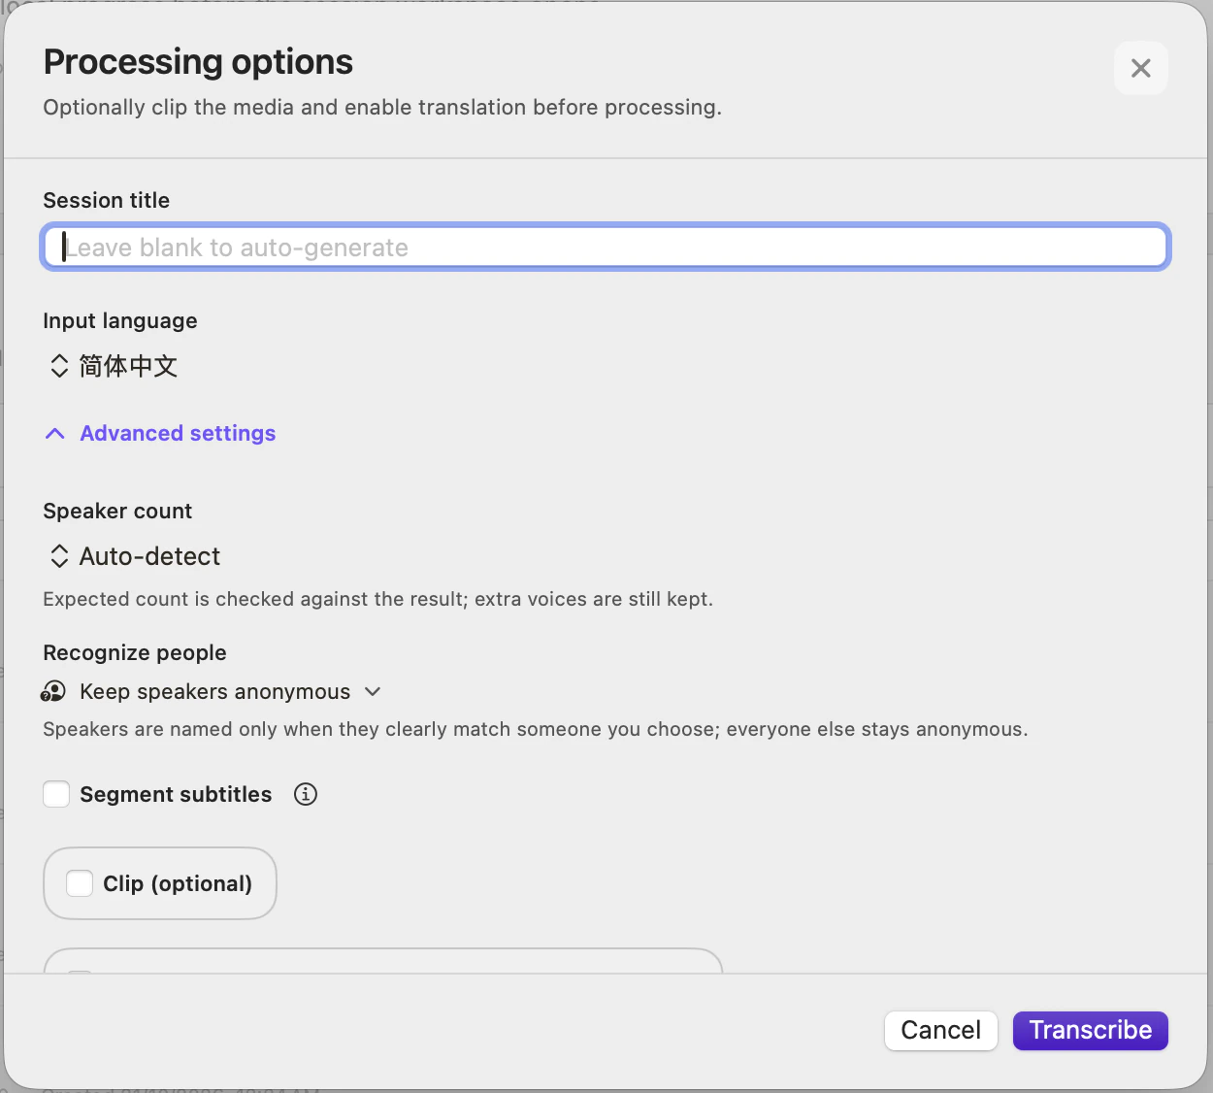
Task: Click the "Processing options" heading
Action: [x=199, y=61]
